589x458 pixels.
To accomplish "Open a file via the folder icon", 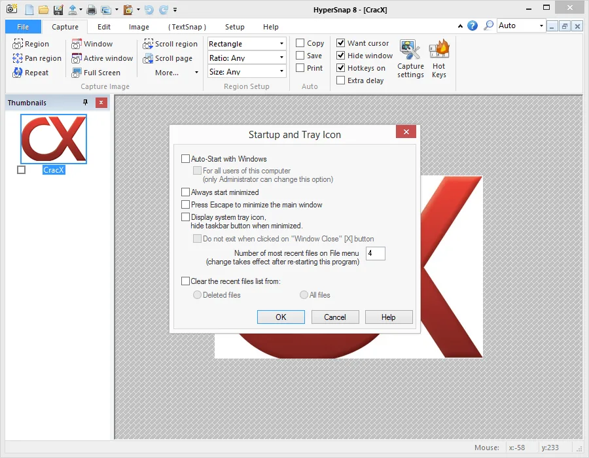I will click(x=44, y=10).
